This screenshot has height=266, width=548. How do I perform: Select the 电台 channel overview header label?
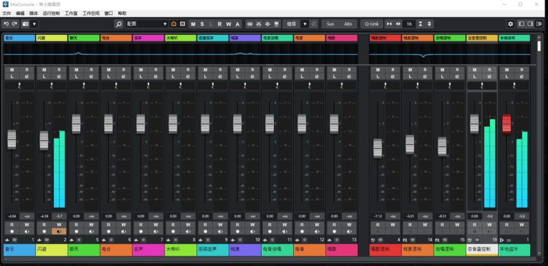pyautogui.click(x=116, y=38)
